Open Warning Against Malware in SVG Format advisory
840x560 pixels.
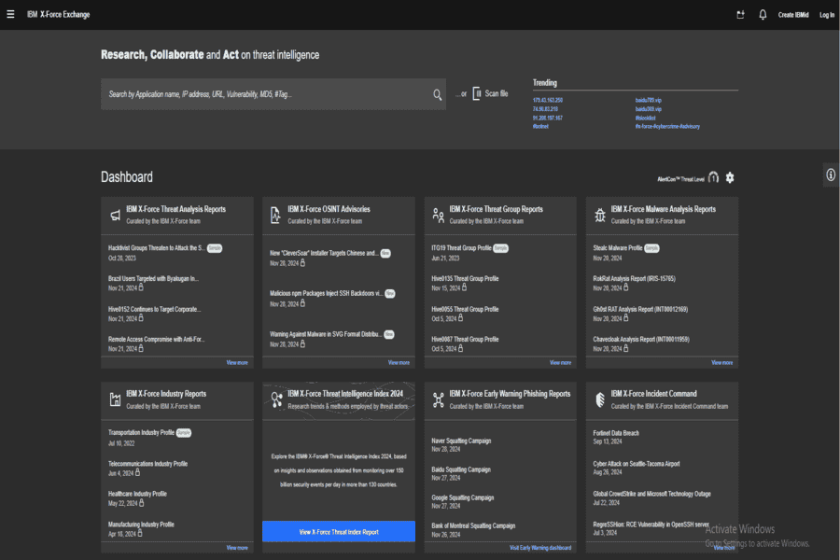(326, 334)
